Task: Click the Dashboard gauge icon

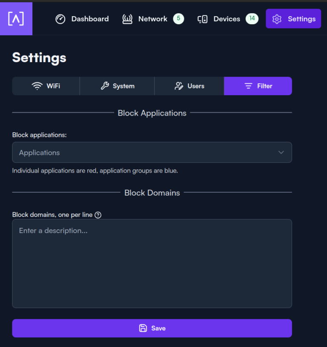Action: click(x=60, y=19)
